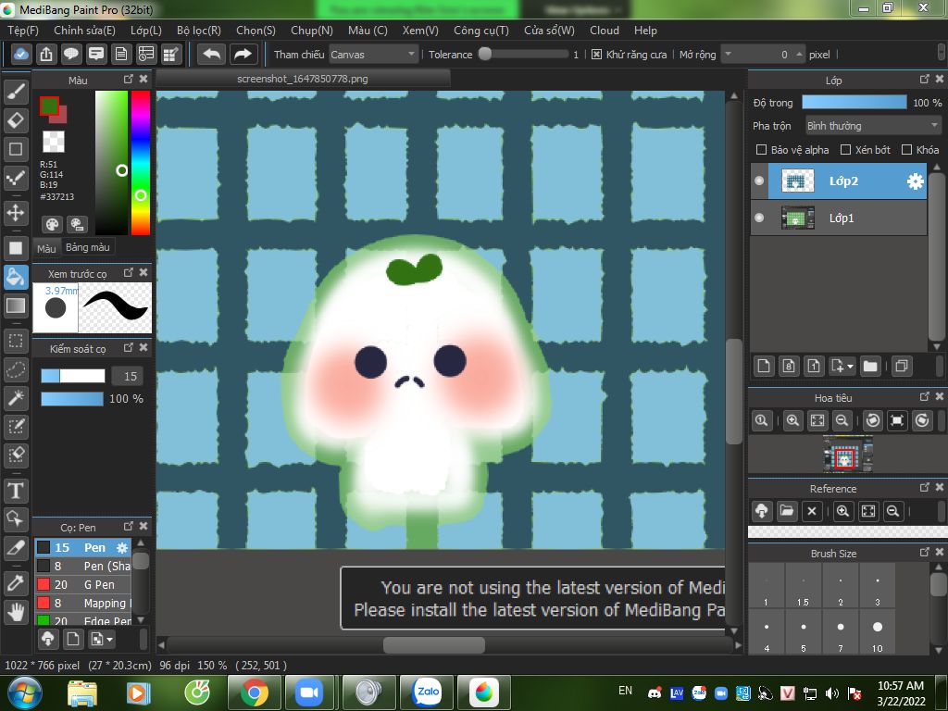Switch to the Bảng màu tab
Viewport: 948px width, 711px height.
[88, 248]
